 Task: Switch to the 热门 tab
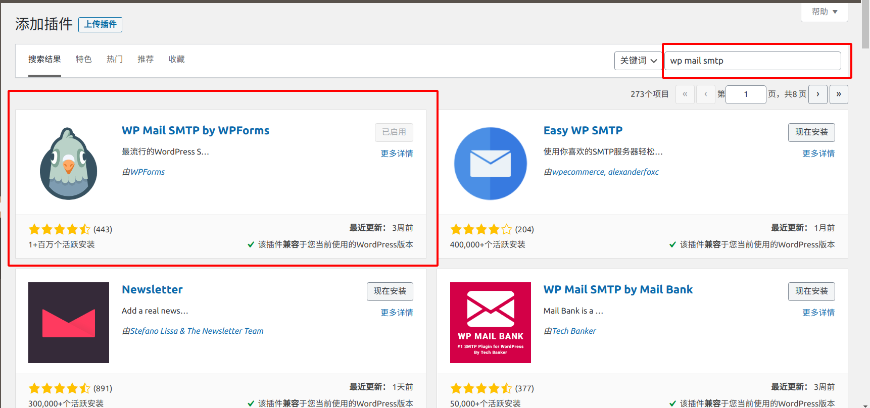tap(115, 60)
